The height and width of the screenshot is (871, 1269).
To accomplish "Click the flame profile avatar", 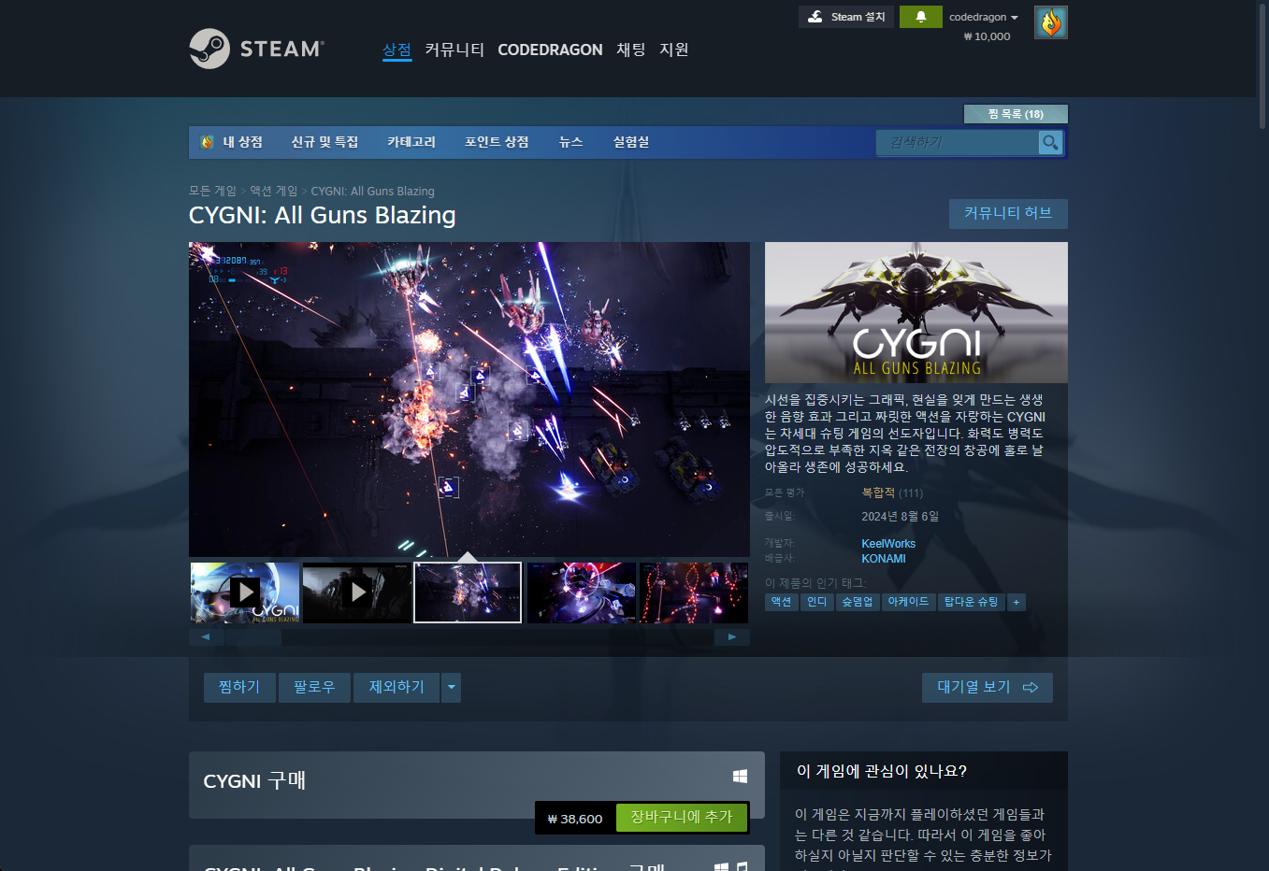I will (x=1050, y=22).
